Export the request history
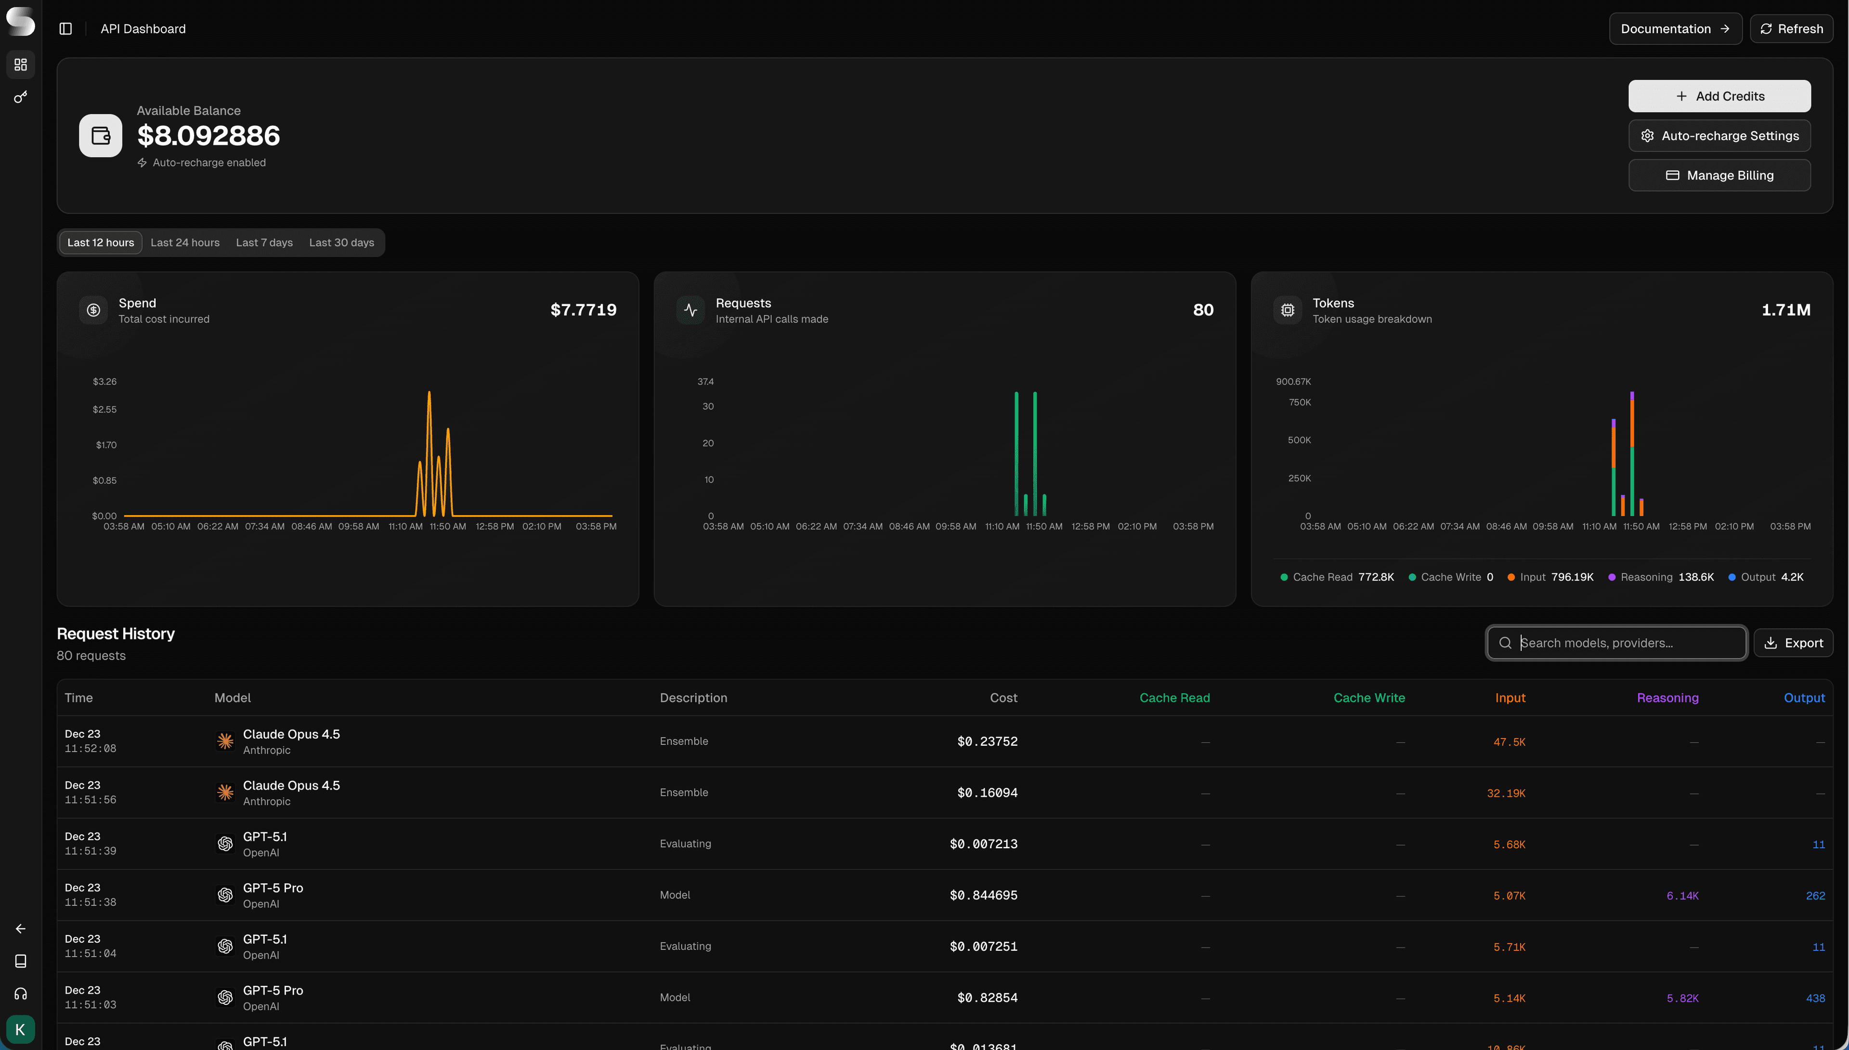This screenshot has height=1050, width=1849. [x=1794, y=643]
